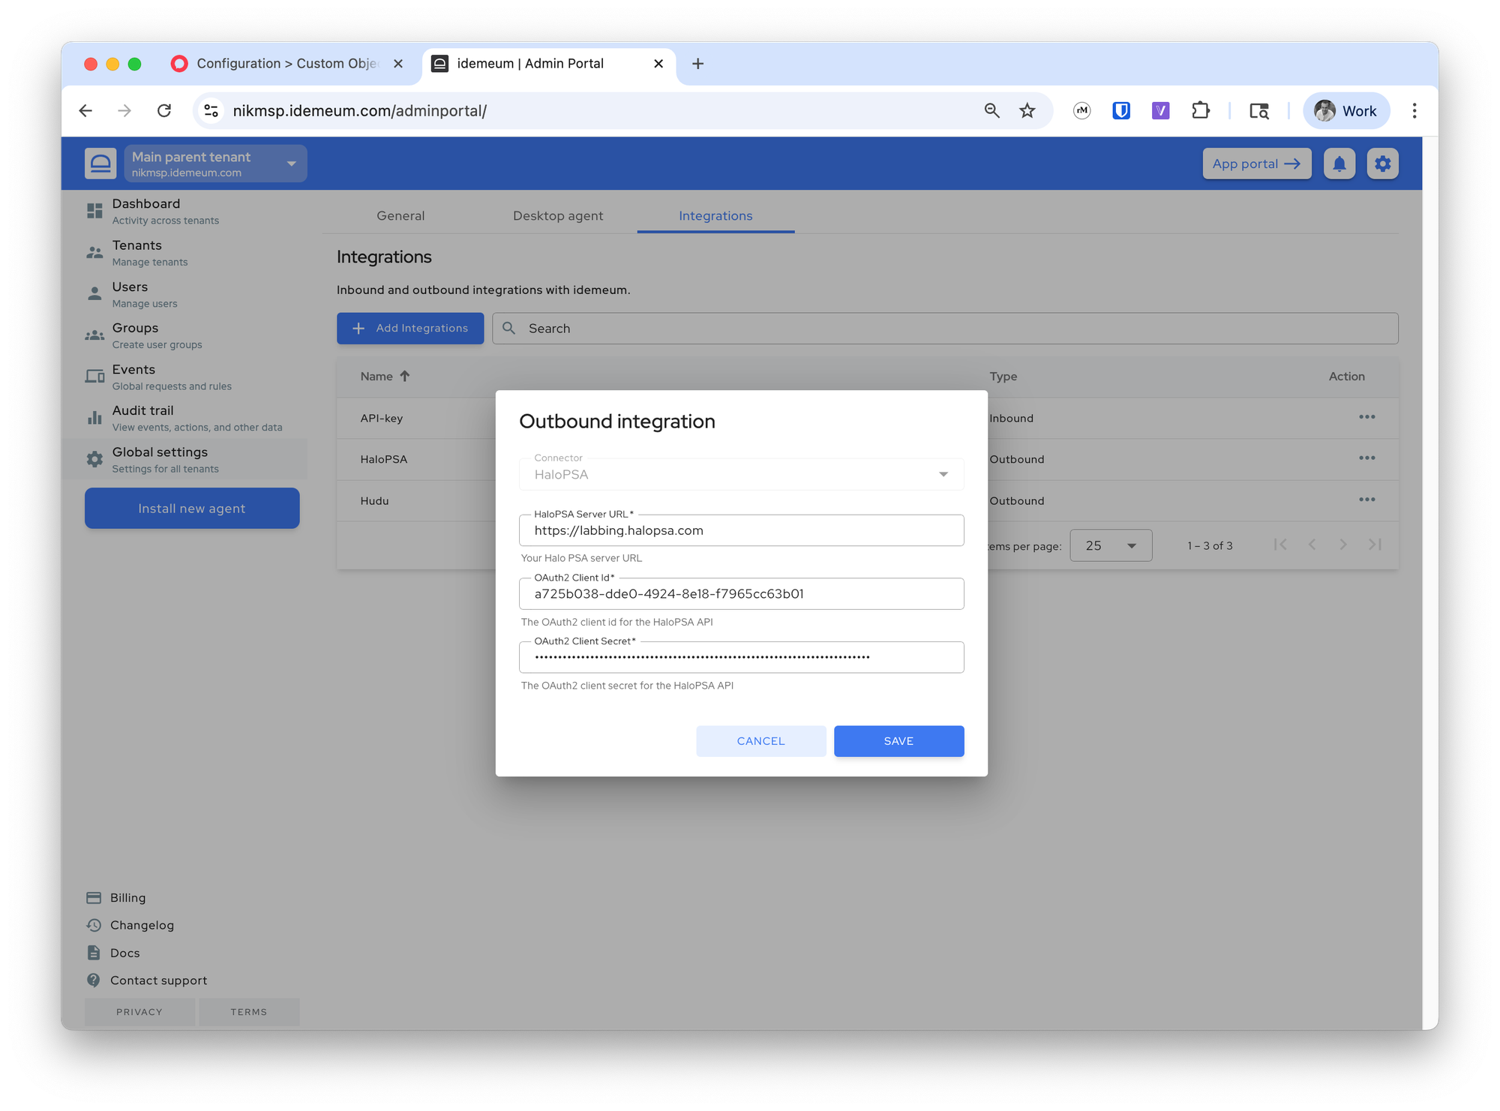
Task: Open the settings gear icon in header
Action: point(1382,164)
